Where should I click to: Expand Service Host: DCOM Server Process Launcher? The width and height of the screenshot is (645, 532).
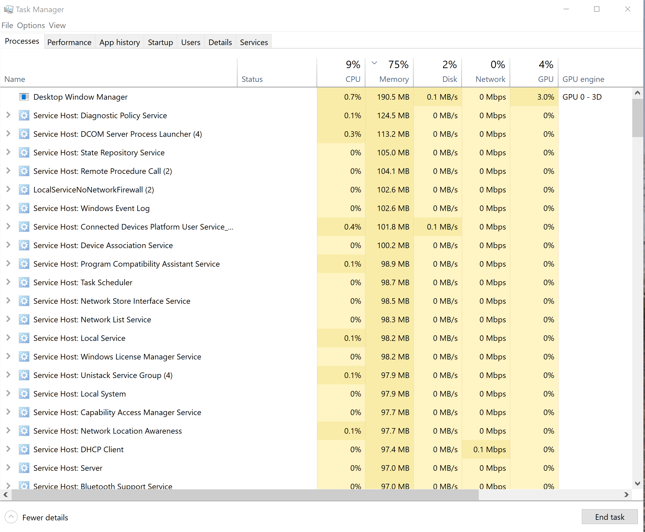8,134
